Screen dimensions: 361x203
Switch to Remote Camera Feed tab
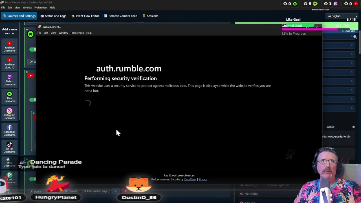tap(120, 16)
